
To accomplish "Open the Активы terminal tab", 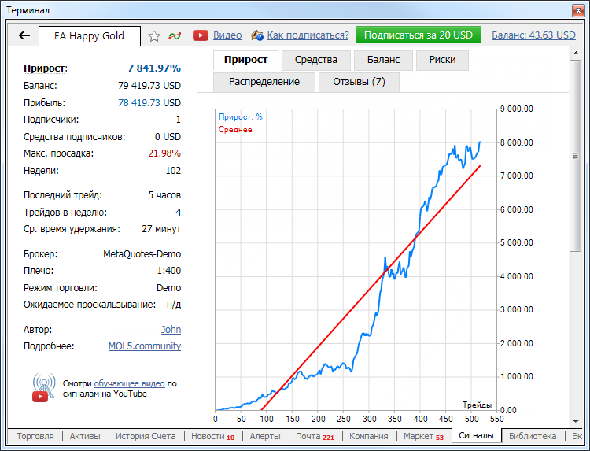I will (x=85, y=436).
